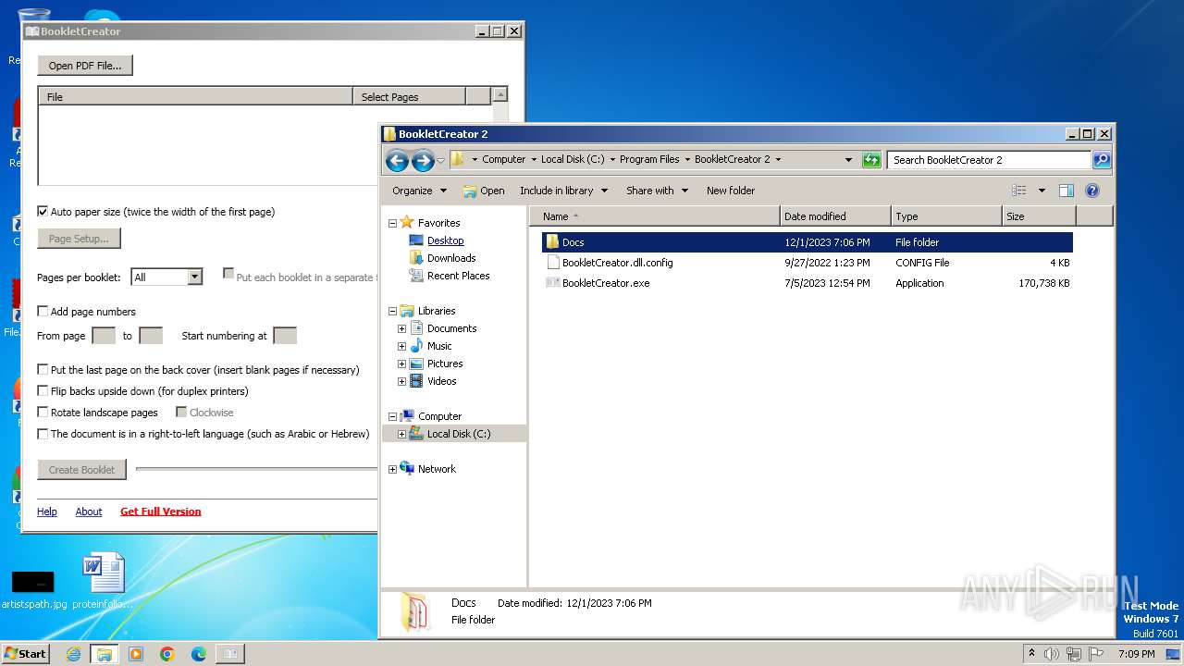The image size is (1184, 666).
Task: Open view options dropdown arrow
Action: point(1041,191)
